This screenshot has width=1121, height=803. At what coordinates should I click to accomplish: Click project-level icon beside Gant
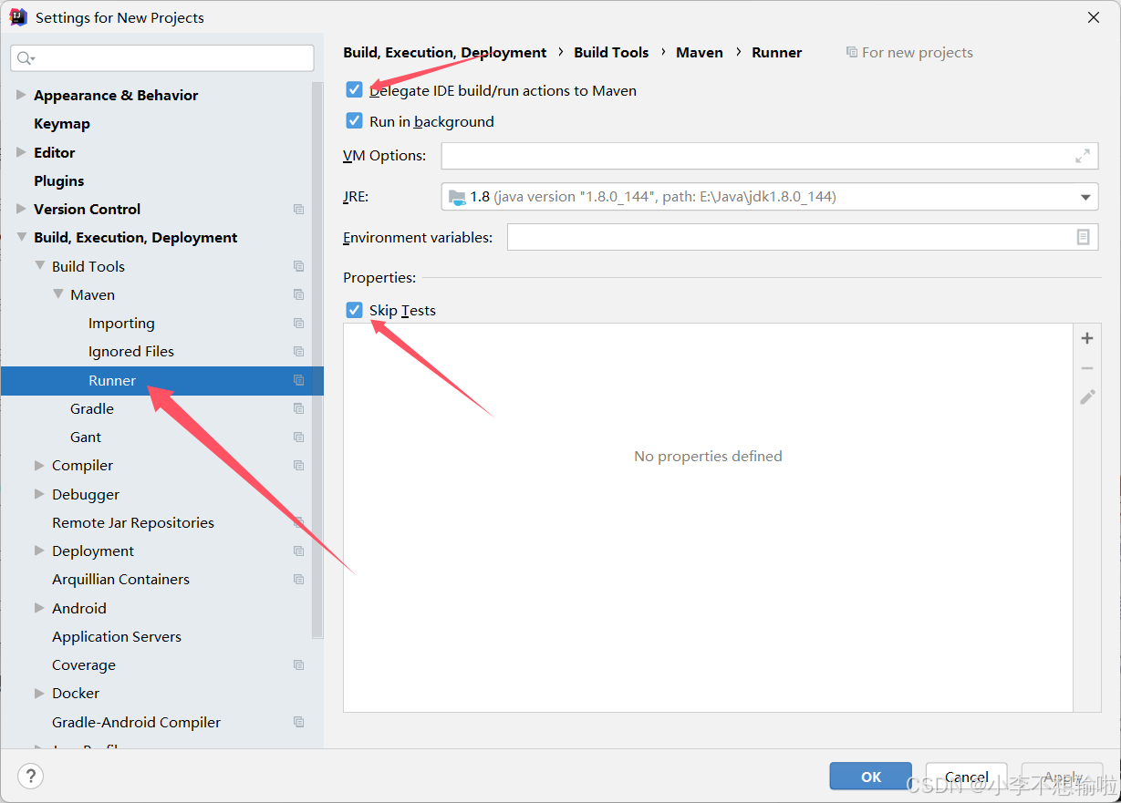(298, 437)
